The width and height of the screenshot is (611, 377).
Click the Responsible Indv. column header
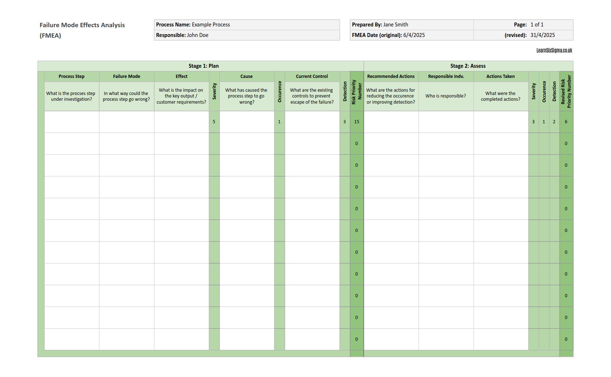[x=446, y=76]
